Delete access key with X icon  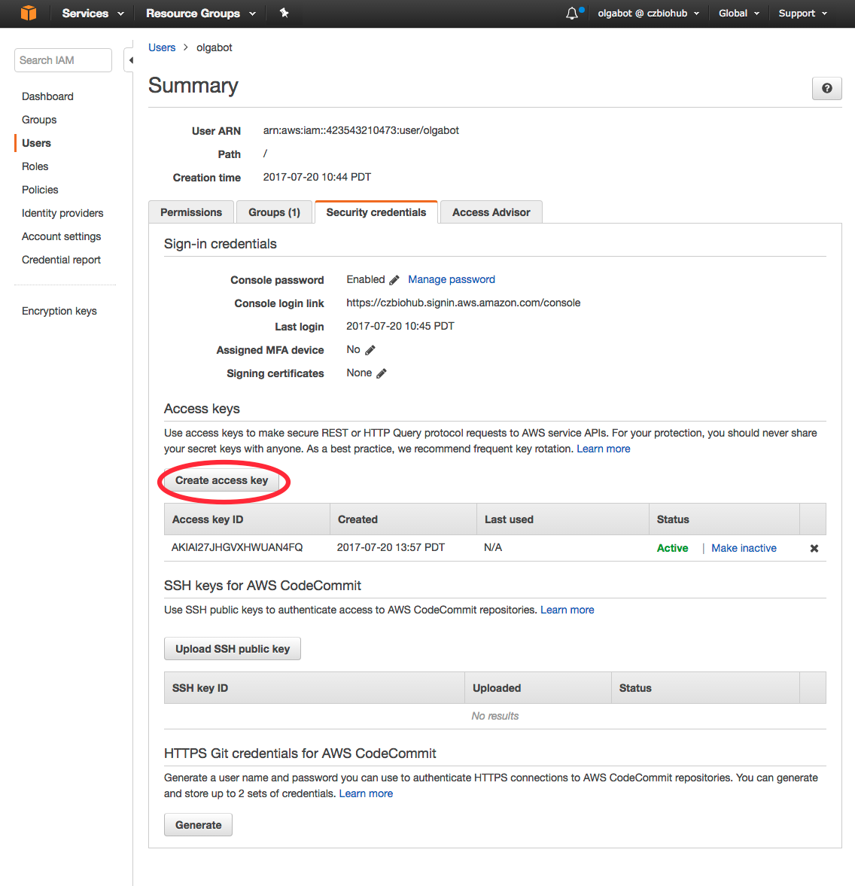point(814,548)
